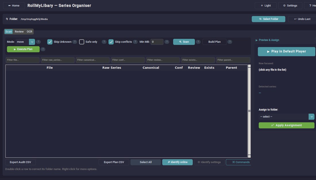Sort by Canonical column header
This screenshot has width=316, height=180.
click(x=151, y=68)
